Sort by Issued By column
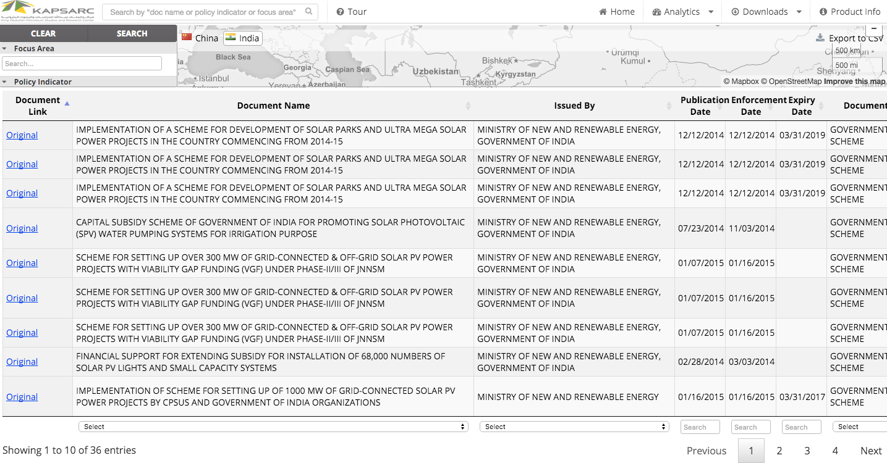Image resolution: width=887 pixels, height=463 pixels. pyautogui.click(x=574, y=106)
